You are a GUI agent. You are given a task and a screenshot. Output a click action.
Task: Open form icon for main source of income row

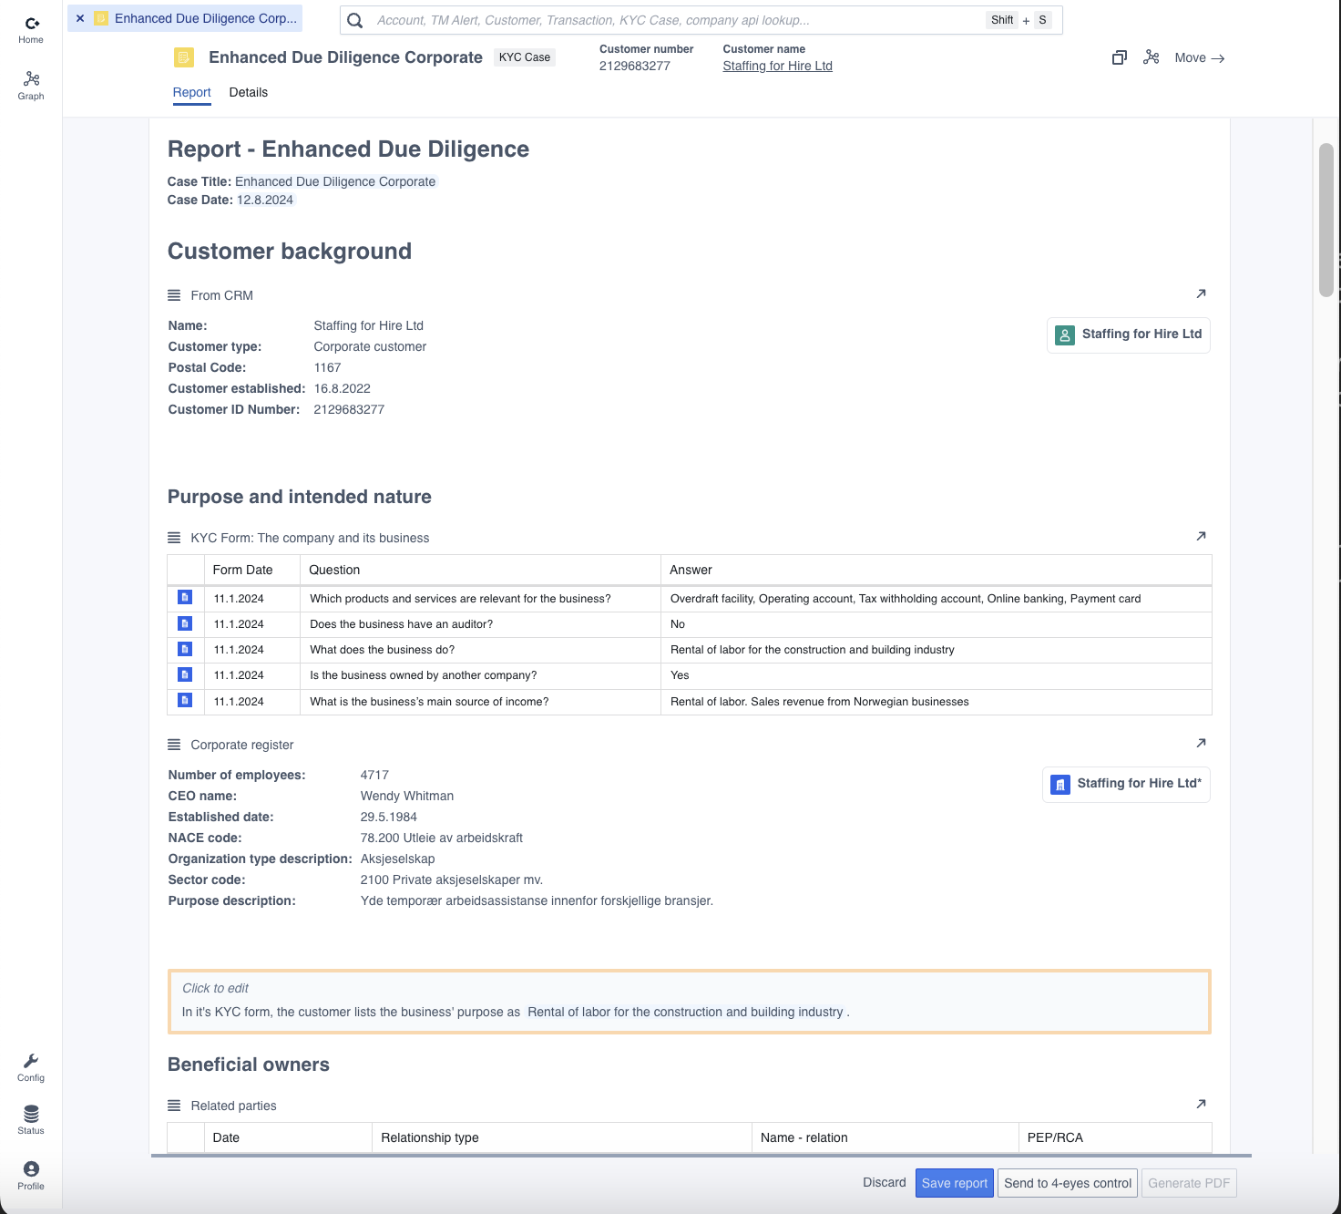tap(185, 701)
